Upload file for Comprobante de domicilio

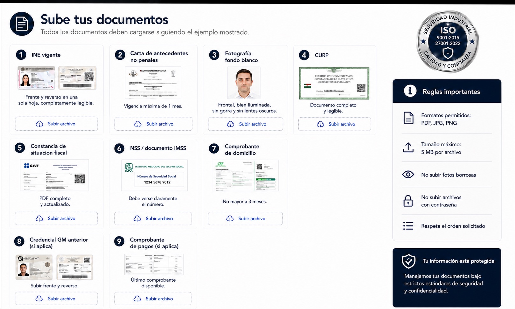[x=245, y=218]
